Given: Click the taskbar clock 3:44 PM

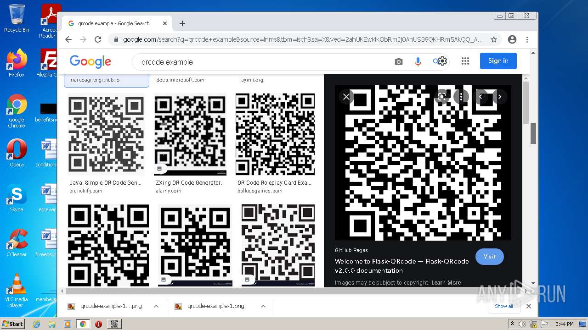Looking at the screenshot, I should [x=564, y=324].
